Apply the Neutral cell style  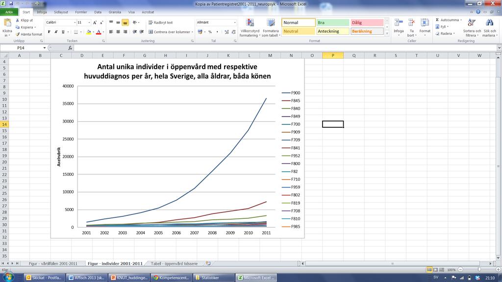[299, 31]
